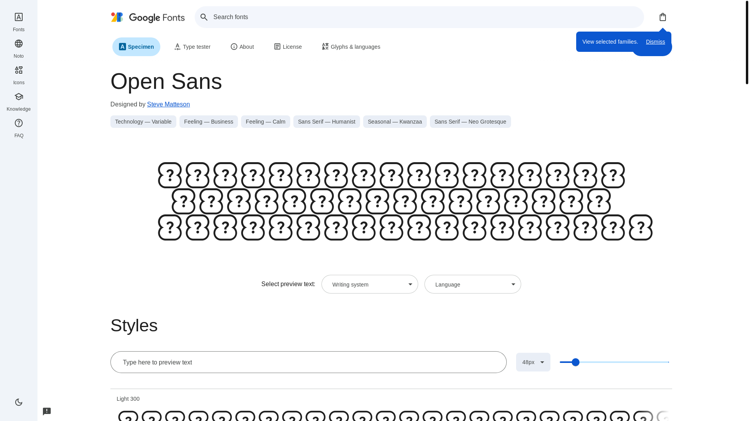Click the Technology — Variable tag
The image size is (749, 421).
point(143,122)
